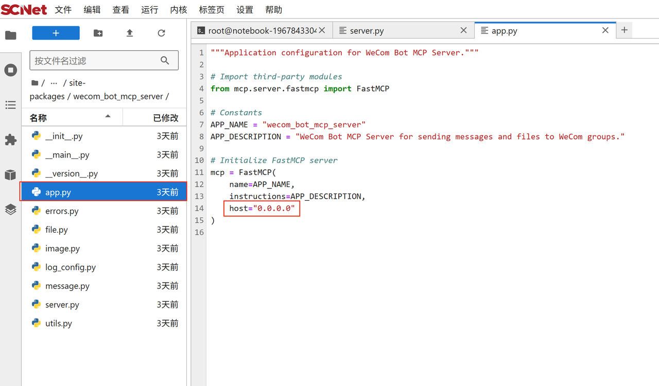Close the app.py tab

pos(605,30)
